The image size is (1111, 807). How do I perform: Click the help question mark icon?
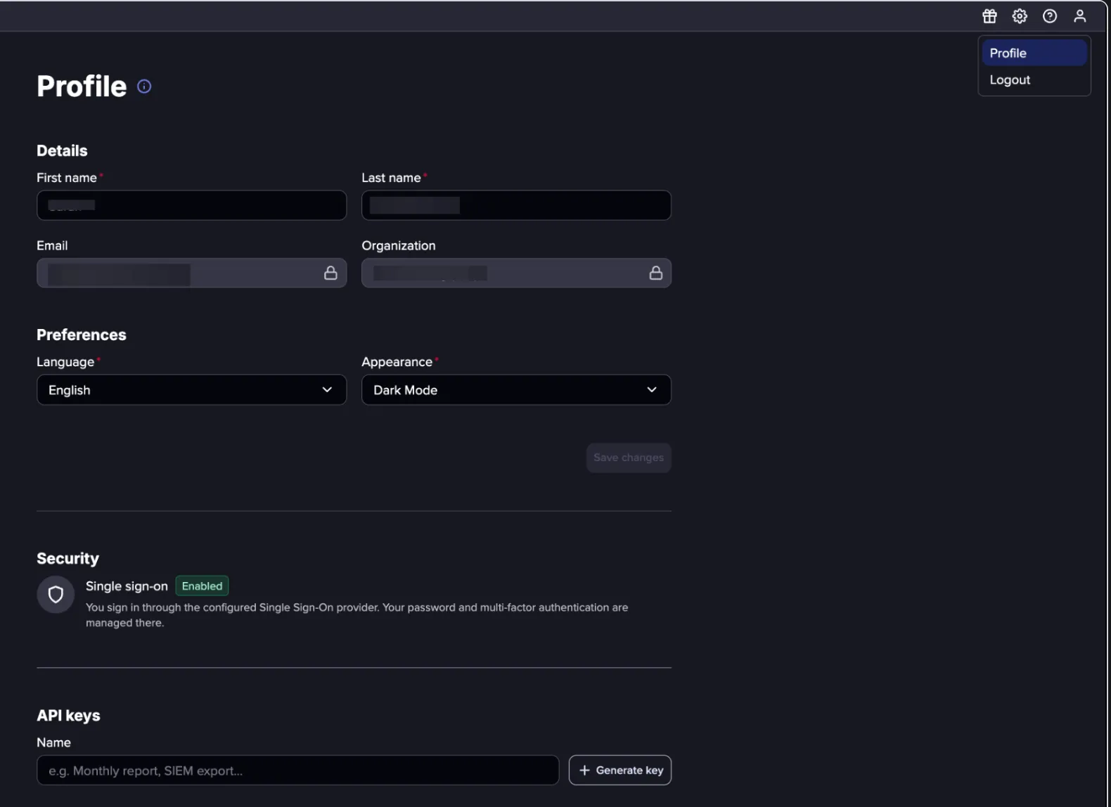(1050, 16)
